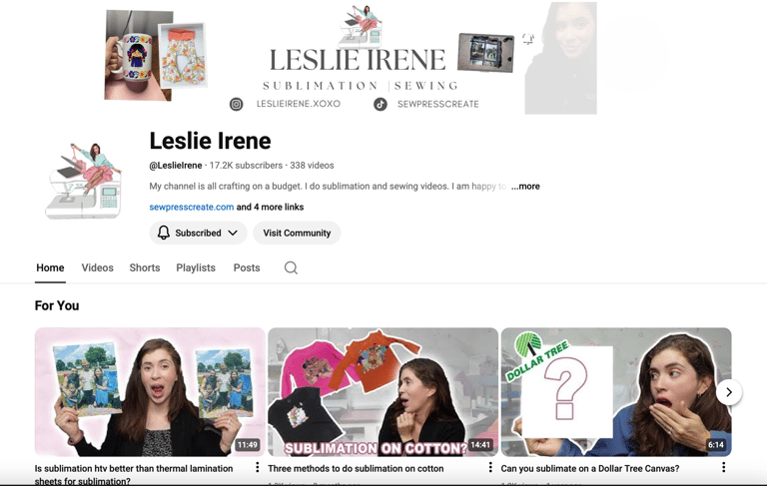The image size is (767, 486).
Task: Click the Instagram icon in the banner
Action: (x=237, y=104)
